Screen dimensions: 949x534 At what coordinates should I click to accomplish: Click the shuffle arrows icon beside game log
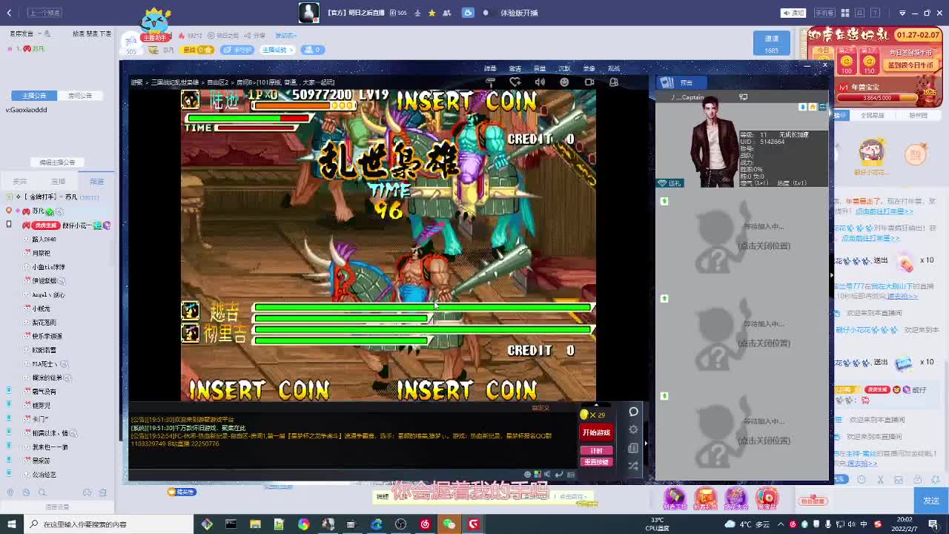click(x=633, y=466)
